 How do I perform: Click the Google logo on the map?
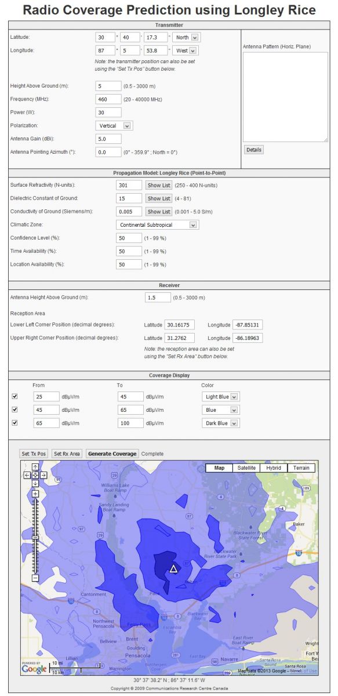click(x=34, y=669)
